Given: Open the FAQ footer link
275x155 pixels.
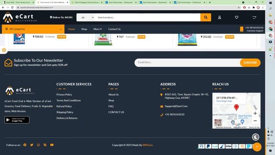Looking at the screenshot, I should (x=111, y=106).
